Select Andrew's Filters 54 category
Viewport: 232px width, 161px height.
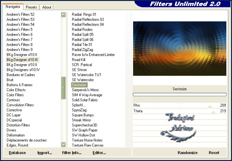pos(20,25)
